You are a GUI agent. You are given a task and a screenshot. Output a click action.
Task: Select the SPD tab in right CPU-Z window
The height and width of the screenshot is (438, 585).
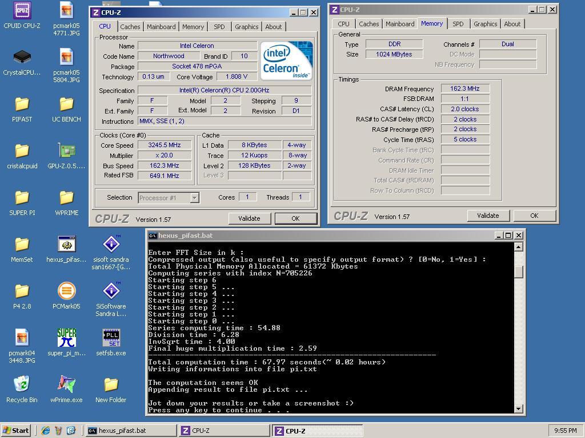point(458,24)
